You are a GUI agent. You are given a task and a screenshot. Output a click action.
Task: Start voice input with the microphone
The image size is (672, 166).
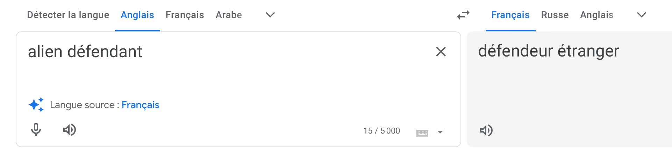[x=36, y=130]
